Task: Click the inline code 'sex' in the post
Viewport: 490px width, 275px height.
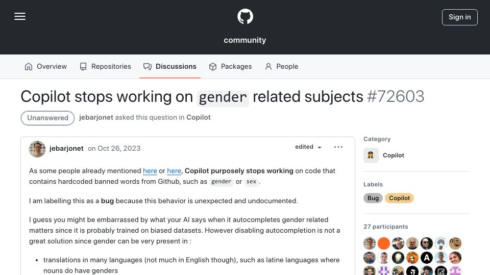Action: [x=251, y=181]
